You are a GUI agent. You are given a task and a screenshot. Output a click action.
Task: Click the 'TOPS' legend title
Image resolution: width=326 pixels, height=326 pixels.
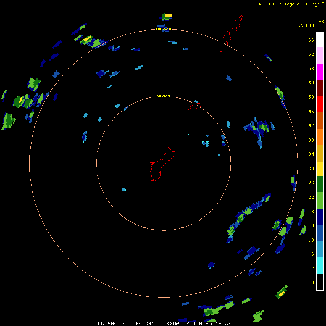(318, 22)
